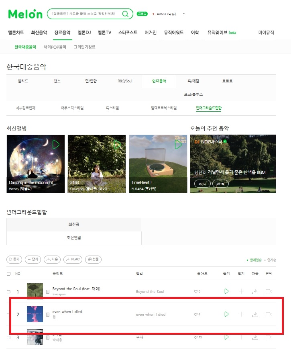Switch to 인디음악 genre tab
The height and width of the screenshot is (352, 291).
tap(159, 81)
